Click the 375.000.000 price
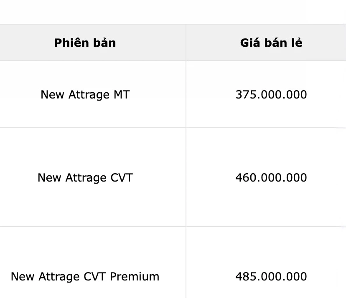This screenshot has height=298, width=346. [x=271, y=95]
